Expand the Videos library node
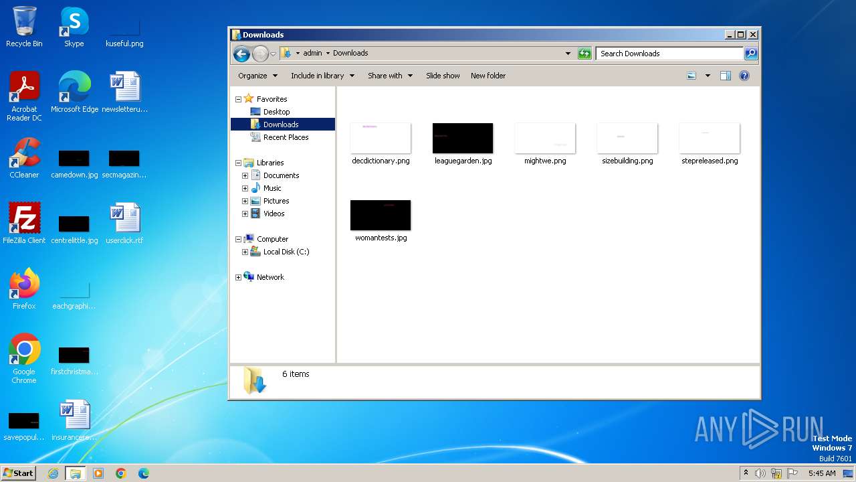The image size is (856, 482). click(245, 214)
